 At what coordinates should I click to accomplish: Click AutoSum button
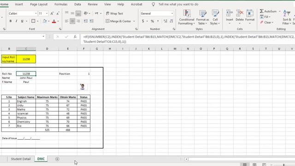tap(268, 11)
